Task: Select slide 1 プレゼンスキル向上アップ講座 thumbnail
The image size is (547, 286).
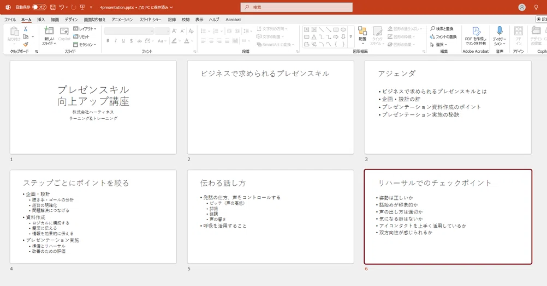Action: pyautogui.click(x=93, y=107)
